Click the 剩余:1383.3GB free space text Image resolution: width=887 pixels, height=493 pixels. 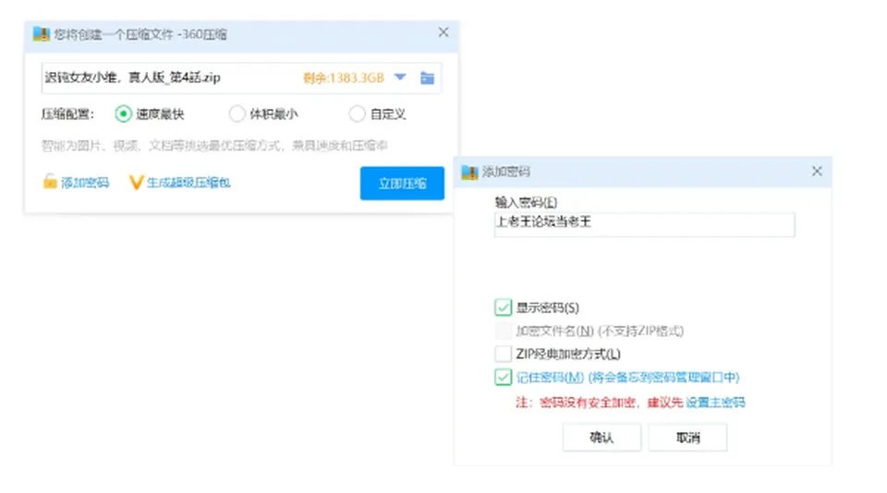344,78
